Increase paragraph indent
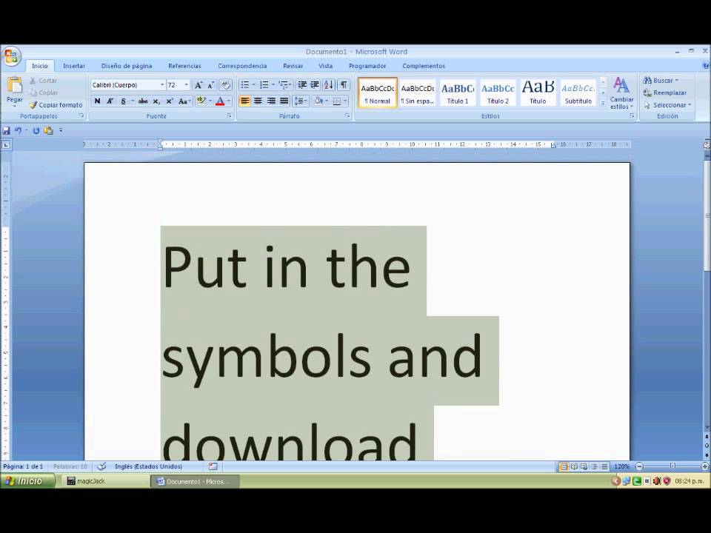The height and width of the screenshot is (533, 711). click(x=315, y=84)
